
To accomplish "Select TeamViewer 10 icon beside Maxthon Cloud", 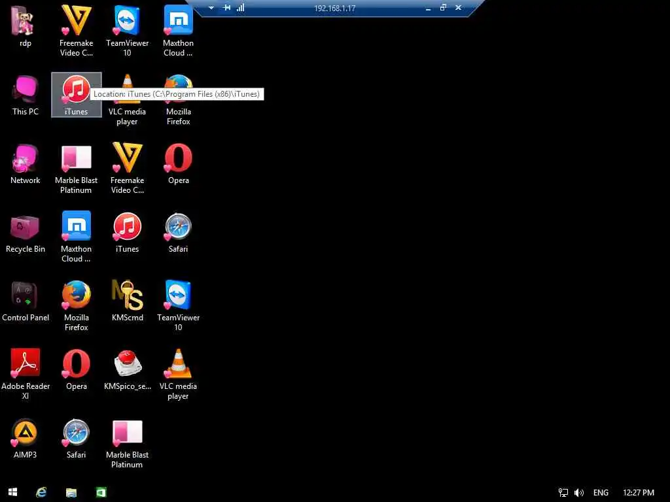I will [x=128, y=31].
